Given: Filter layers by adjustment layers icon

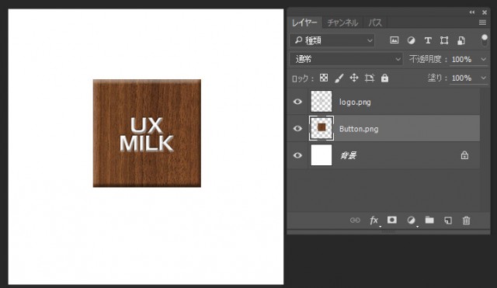Looking at the screenshot, I should point(411,40).
